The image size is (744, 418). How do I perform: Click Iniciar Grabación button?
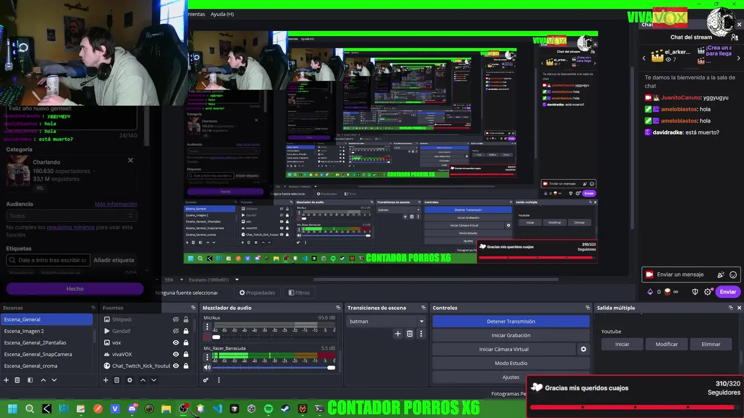click(x=511, y=335)
